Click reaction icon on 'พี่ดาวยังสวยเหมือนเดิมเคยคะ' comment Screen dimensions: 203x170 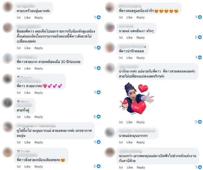99,166
